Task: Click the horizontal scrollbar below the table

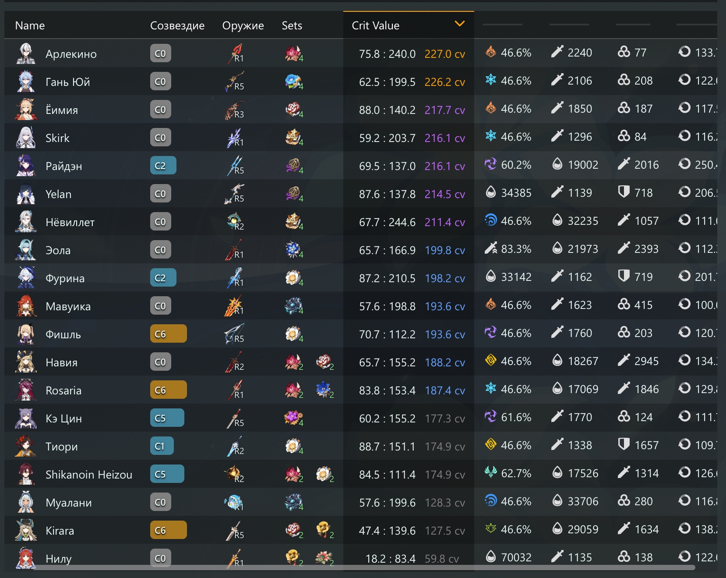Action: pyautogui.click(x=364, y=567)
